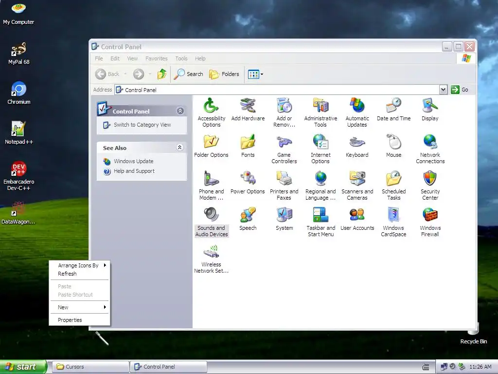This screenshot has width=498, height=374.
Task: Expand the Back button history arrow
Action: [x=125, y=74]
